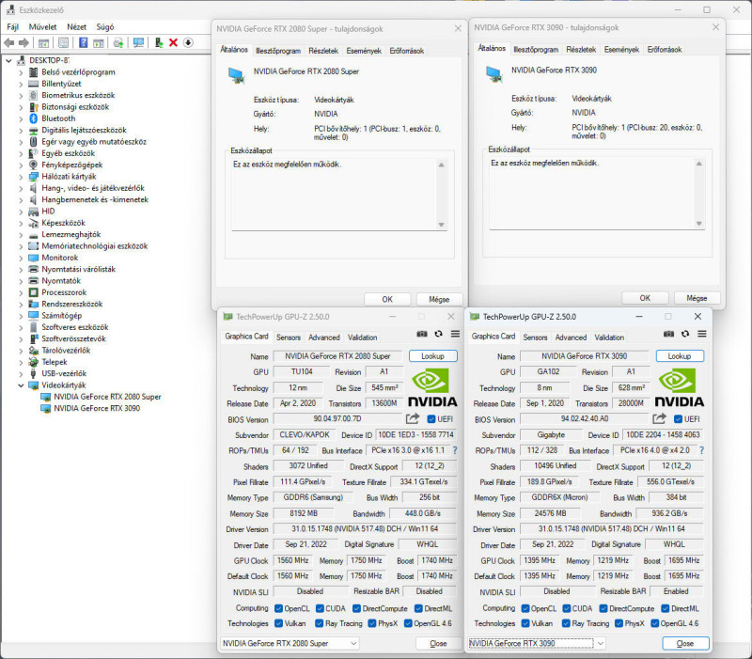Open hamburger menu in RTX 2080 Super GPU-Z
The height and width of the screenshot is (659, 752).
coord(455,334)
